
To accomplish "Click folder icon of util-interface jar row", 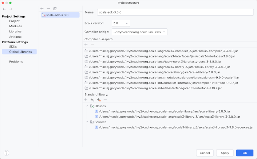I will click(x=86, y=88).
